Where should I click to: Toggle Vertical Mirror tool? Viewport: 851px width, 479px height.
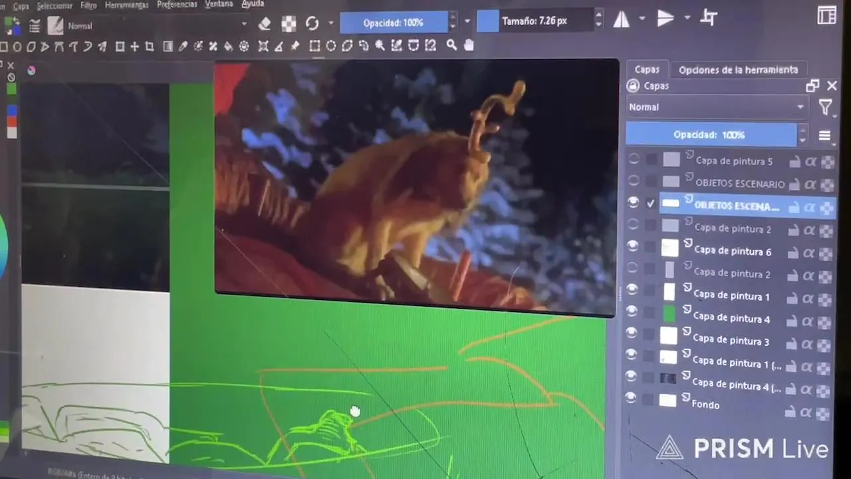point(666,19)
